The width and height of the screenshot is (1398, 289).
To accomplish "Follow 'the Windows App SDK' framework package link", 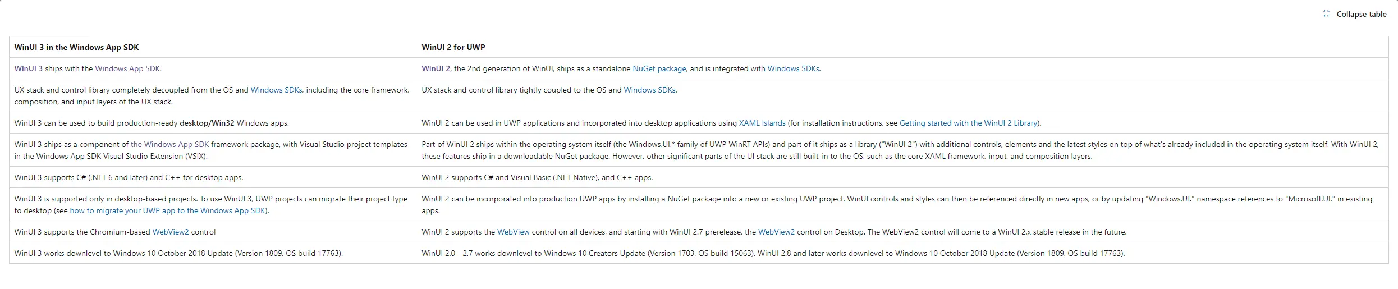I will (169, 144).
